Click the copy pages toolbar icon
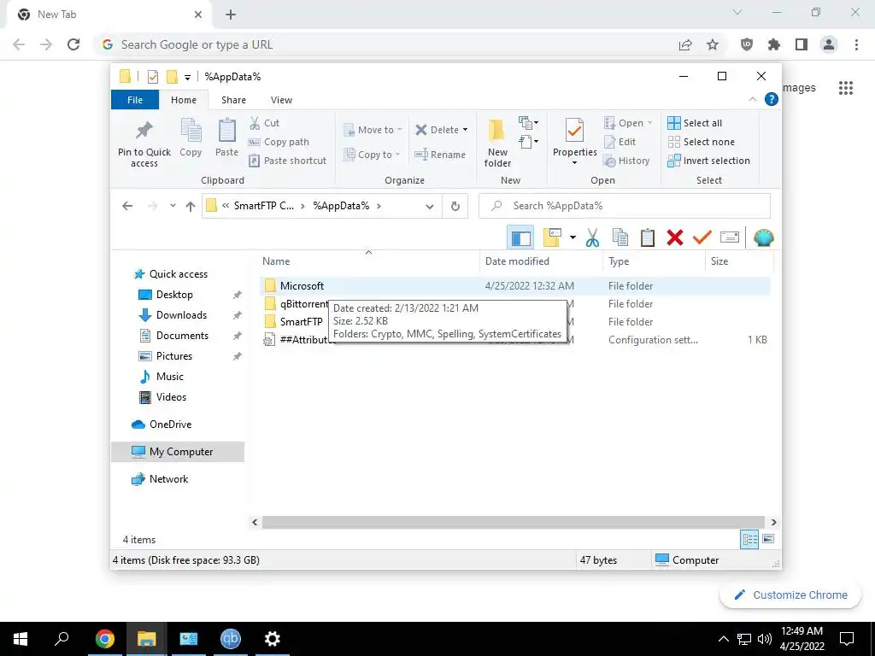The height and width of the screenshot is (656, 875). click(x=620, y=237)
